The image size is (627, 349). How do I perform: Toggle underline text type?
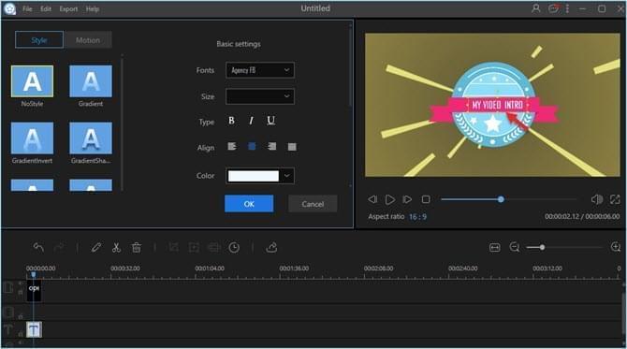pyautogui.click(x=270, y=121)
